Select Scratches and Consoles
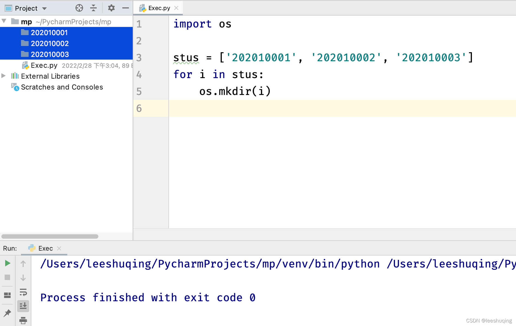Viewport: 516px width, 326px height. (62, 87)
